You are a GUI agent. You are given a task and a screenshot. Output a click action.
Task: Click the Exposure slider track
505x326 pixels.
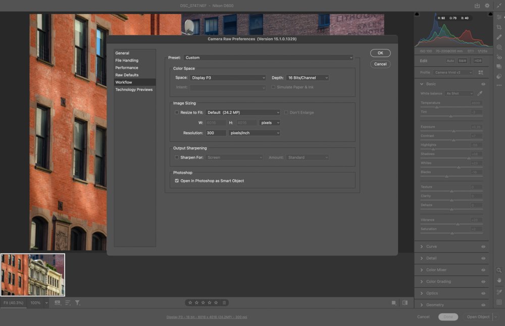click(x=451, y=131)
